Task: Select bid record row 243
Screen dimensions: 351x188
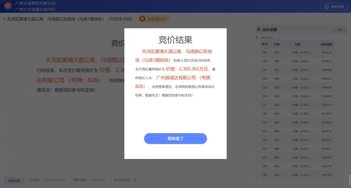Action: pyautogui.click(x=298, y=53)
